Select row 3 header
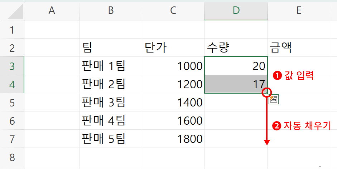Viewport: 337px width, 169px height. (12, 66)
